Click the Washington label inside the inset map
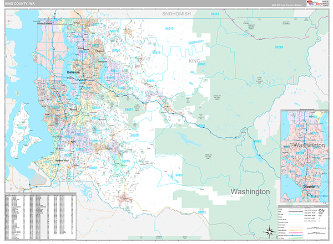333x244 pixels. [309, 146]
